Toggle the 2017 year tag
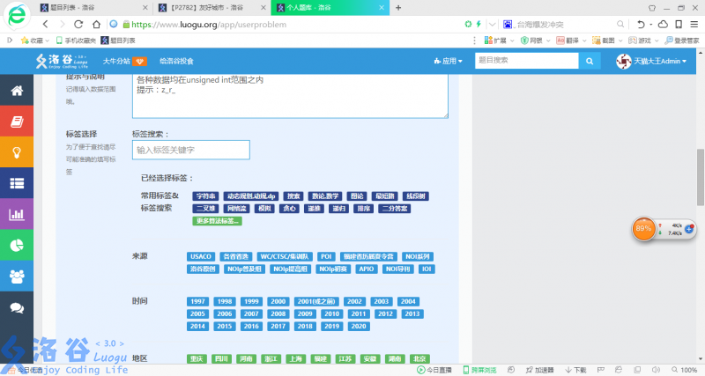 coord(278,326)
